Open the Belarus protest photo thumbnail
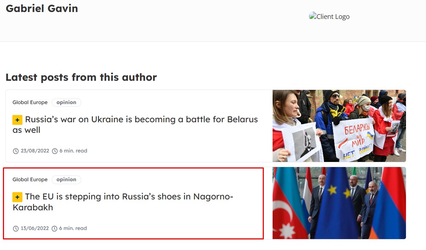This screenshot has height=250, width=426. pos(339,126)
